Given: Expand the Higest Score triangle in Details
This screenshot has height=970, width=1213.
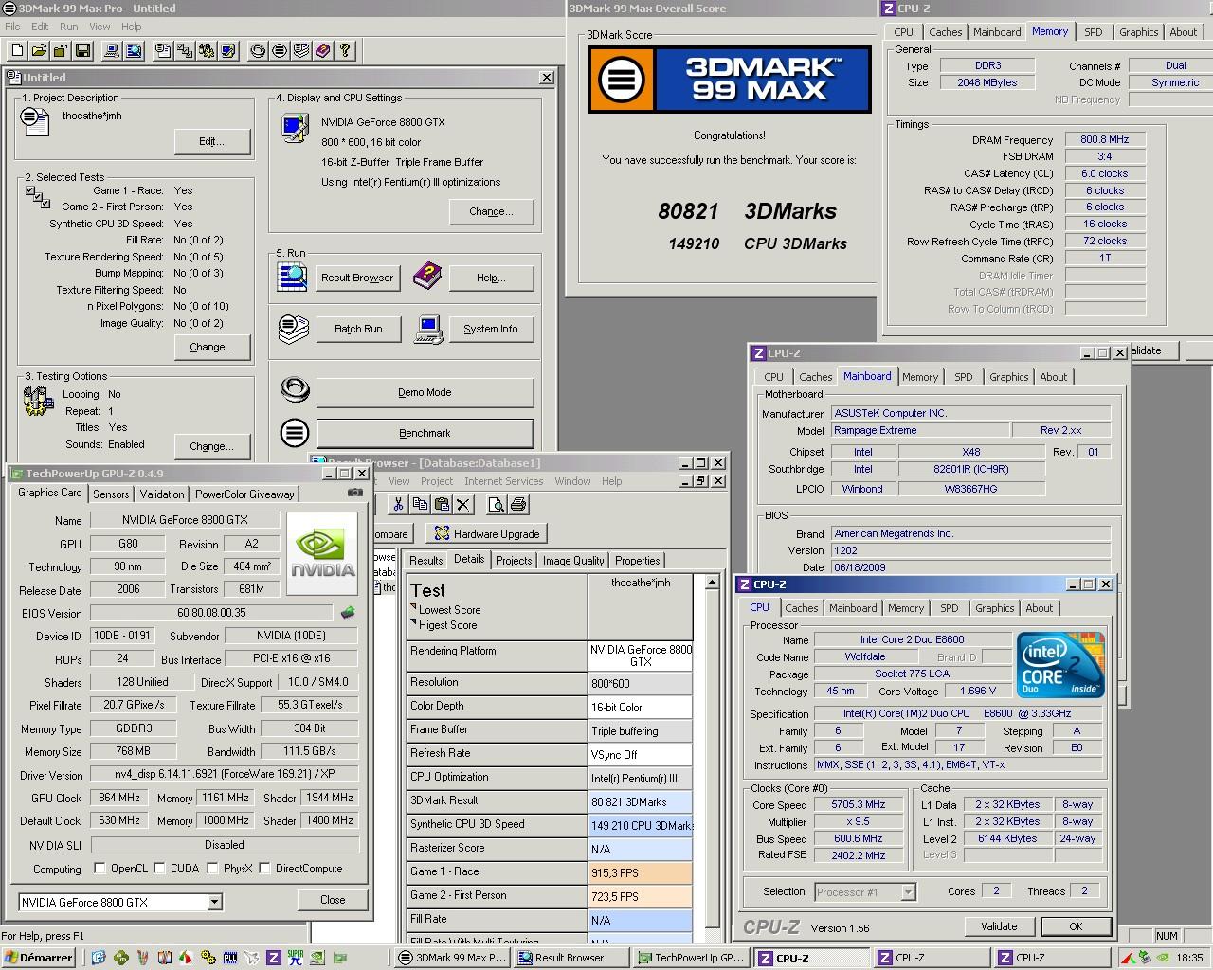Looking at the screenshot, I should (x=414, y=623).
